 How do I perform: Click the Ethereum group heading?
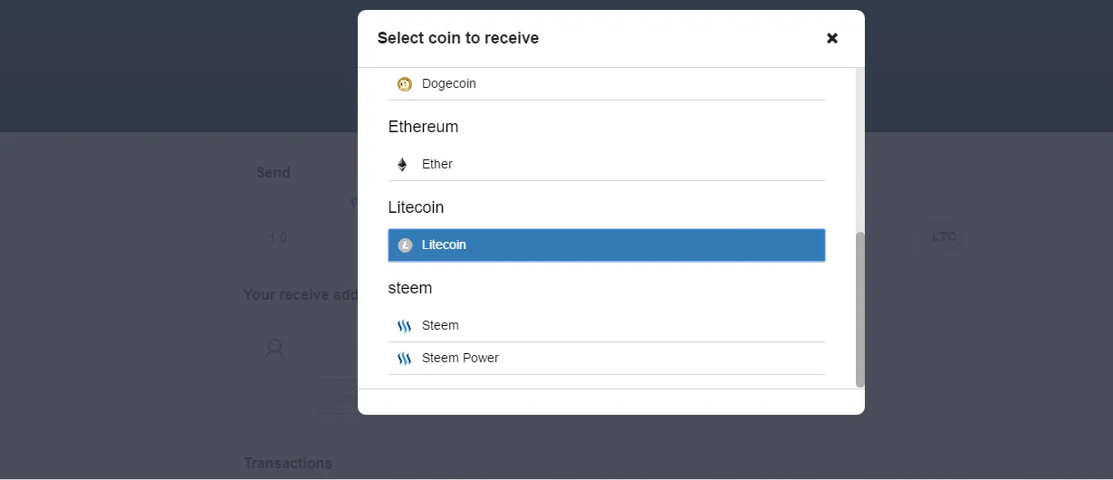(x=424, y=127)
